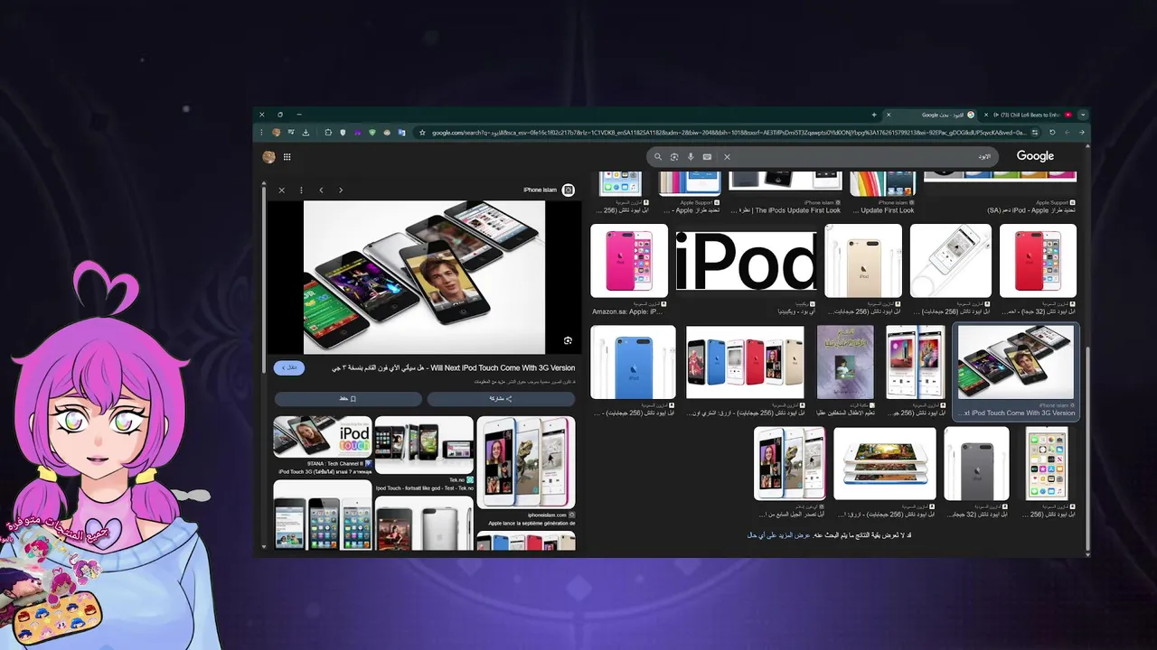Open Chrome downloads tray icon

(306, 132)
